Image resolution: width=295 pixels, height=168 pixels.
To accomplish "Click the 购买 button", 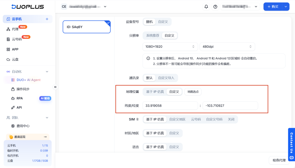I will coord(273,7).
